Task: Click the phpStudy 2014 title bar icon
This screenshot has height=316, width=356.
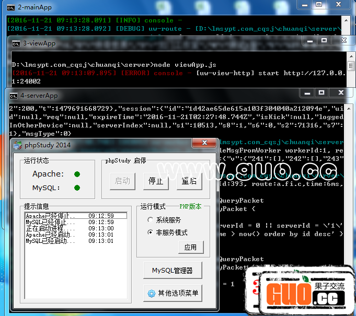Action: click(x=17, y=145)
